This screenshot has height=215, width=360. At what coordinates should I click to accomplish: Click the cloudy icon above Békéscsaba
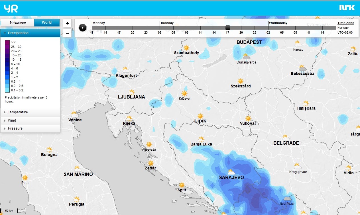pos(302,68)
